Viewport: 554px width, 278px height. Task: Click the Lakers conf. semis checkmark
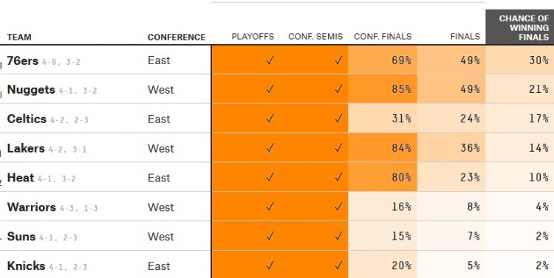338,148
